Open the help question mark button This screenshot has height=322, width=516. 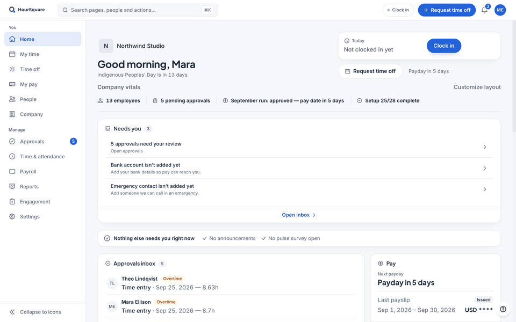coord(503,309)
